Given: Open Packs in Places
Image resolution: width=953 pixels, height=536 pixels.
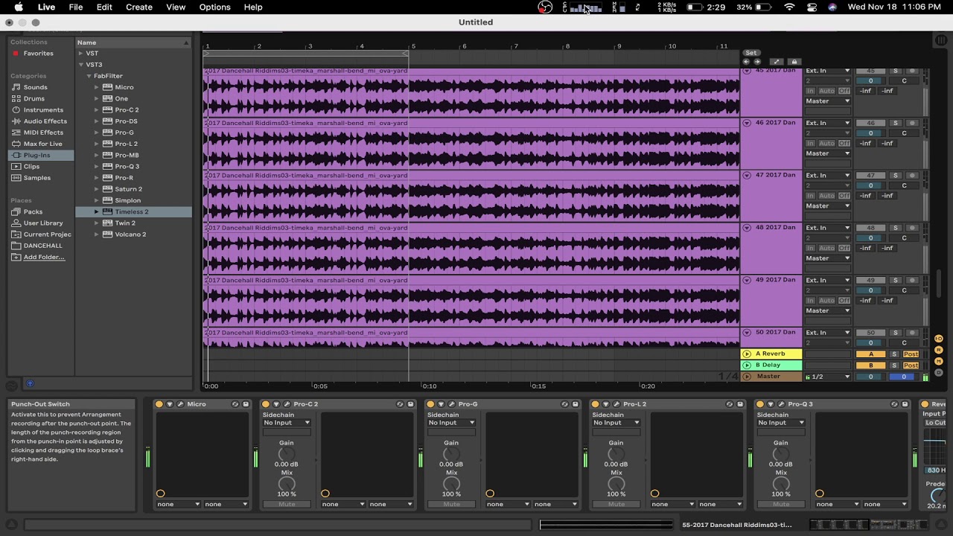Looking at the screenshot, I should [x=33, y=211].
